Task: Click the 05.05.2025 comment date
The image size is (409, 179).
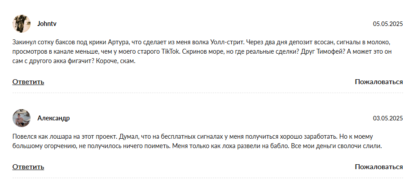Action: [x=388, y=24]
